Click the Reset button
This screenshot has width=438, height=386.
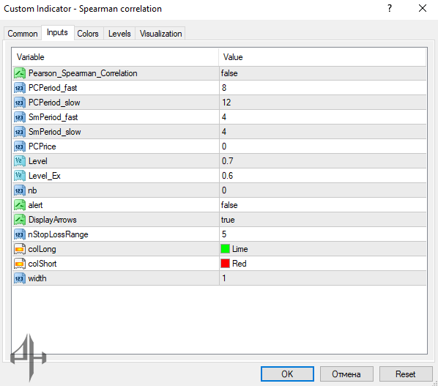[405, 374]
